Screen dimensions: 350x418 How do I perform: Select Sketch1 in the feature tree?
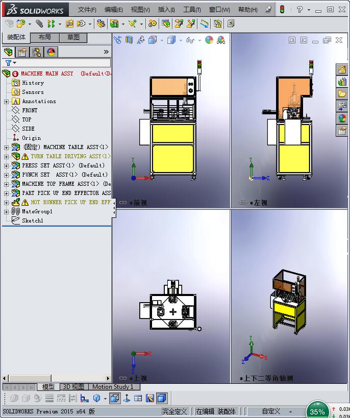pos(33,220)
